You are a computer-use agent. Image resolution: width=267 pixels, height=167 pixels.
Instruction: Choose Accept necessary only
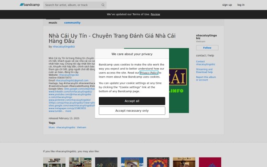[132, 111]
